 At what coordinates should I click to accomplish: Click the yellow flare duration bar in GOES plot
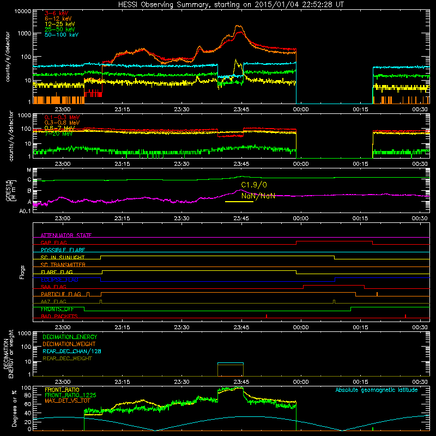click(239, 201)
